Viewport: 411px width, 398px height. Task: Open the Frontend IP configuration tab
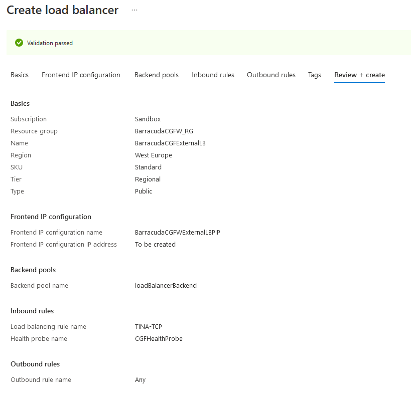click(x=81, y=75)
